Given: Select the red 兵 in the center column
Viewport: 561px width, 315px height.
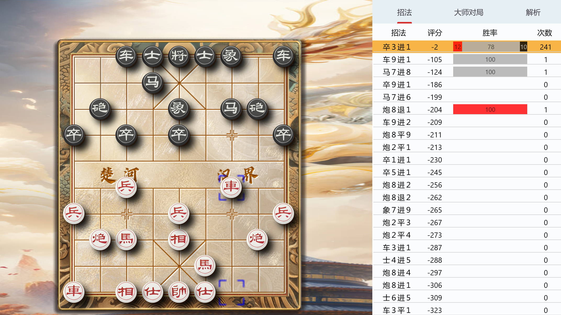Looking at the screenshot, I should [179, 213].
